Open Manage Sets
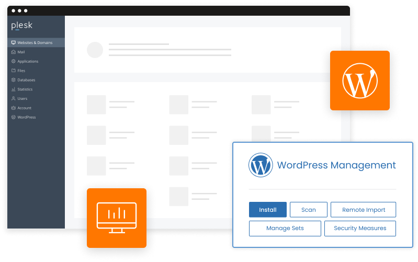The image size is (418, 262). (285, 229)
